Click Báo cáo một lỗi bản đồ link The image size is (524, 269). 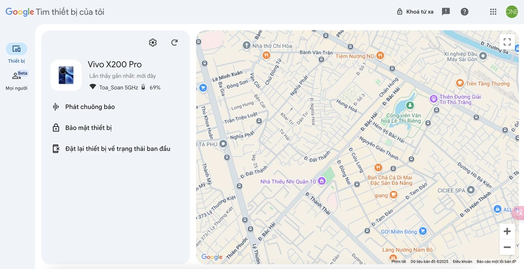pos(497,261)
